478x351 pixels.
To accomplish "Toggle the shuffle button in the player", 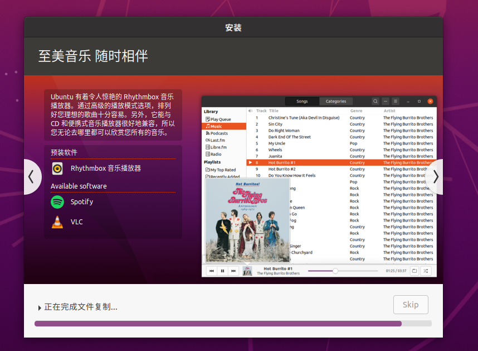I will click(x=426, y=271).
